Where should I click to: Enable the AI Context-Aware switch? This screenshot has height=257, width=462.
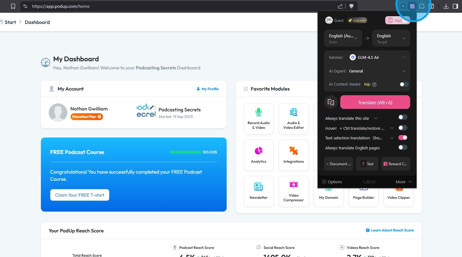click(x=404, y=84)
